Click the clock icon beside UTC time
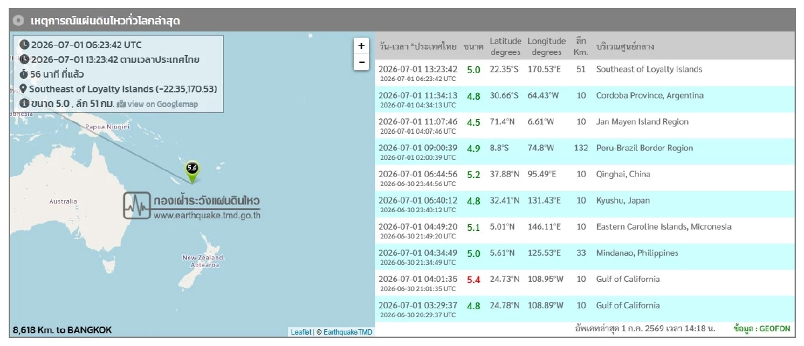Image resolution: width=804 pixels, height=346 pixels. [x=24, y=45]
